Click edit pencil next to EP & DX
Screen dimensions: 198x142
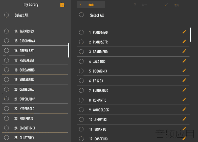[x=184, y=80]
